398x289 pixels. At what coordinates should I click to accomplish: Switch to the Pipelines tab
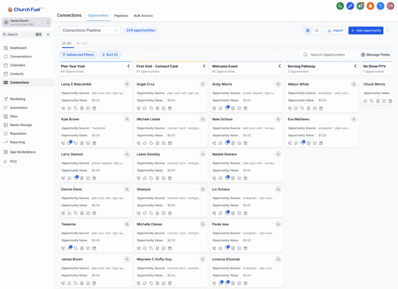point(121,16)
